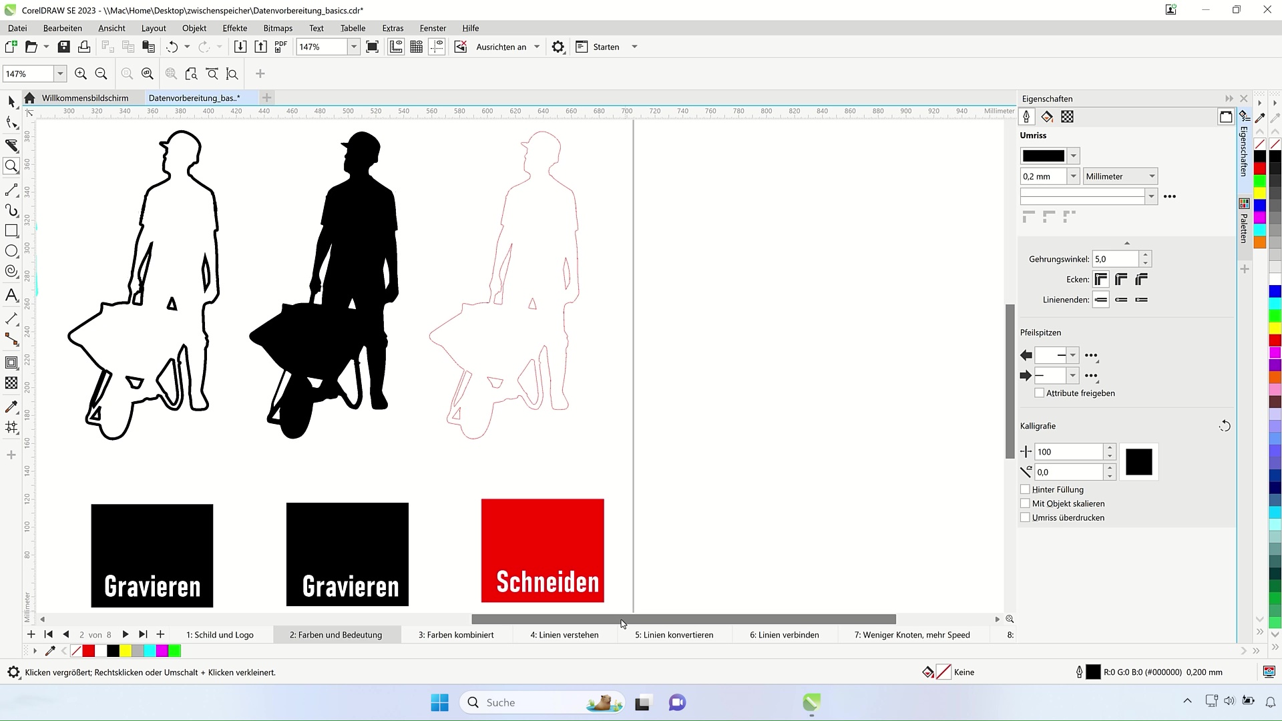Click the Zoom in tool
The width and height of the screenshot is (1282, 721).
pos(81,74)
